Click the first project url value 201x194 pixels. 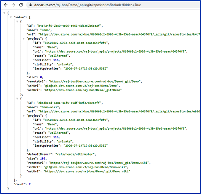click(x=115, y=51)
